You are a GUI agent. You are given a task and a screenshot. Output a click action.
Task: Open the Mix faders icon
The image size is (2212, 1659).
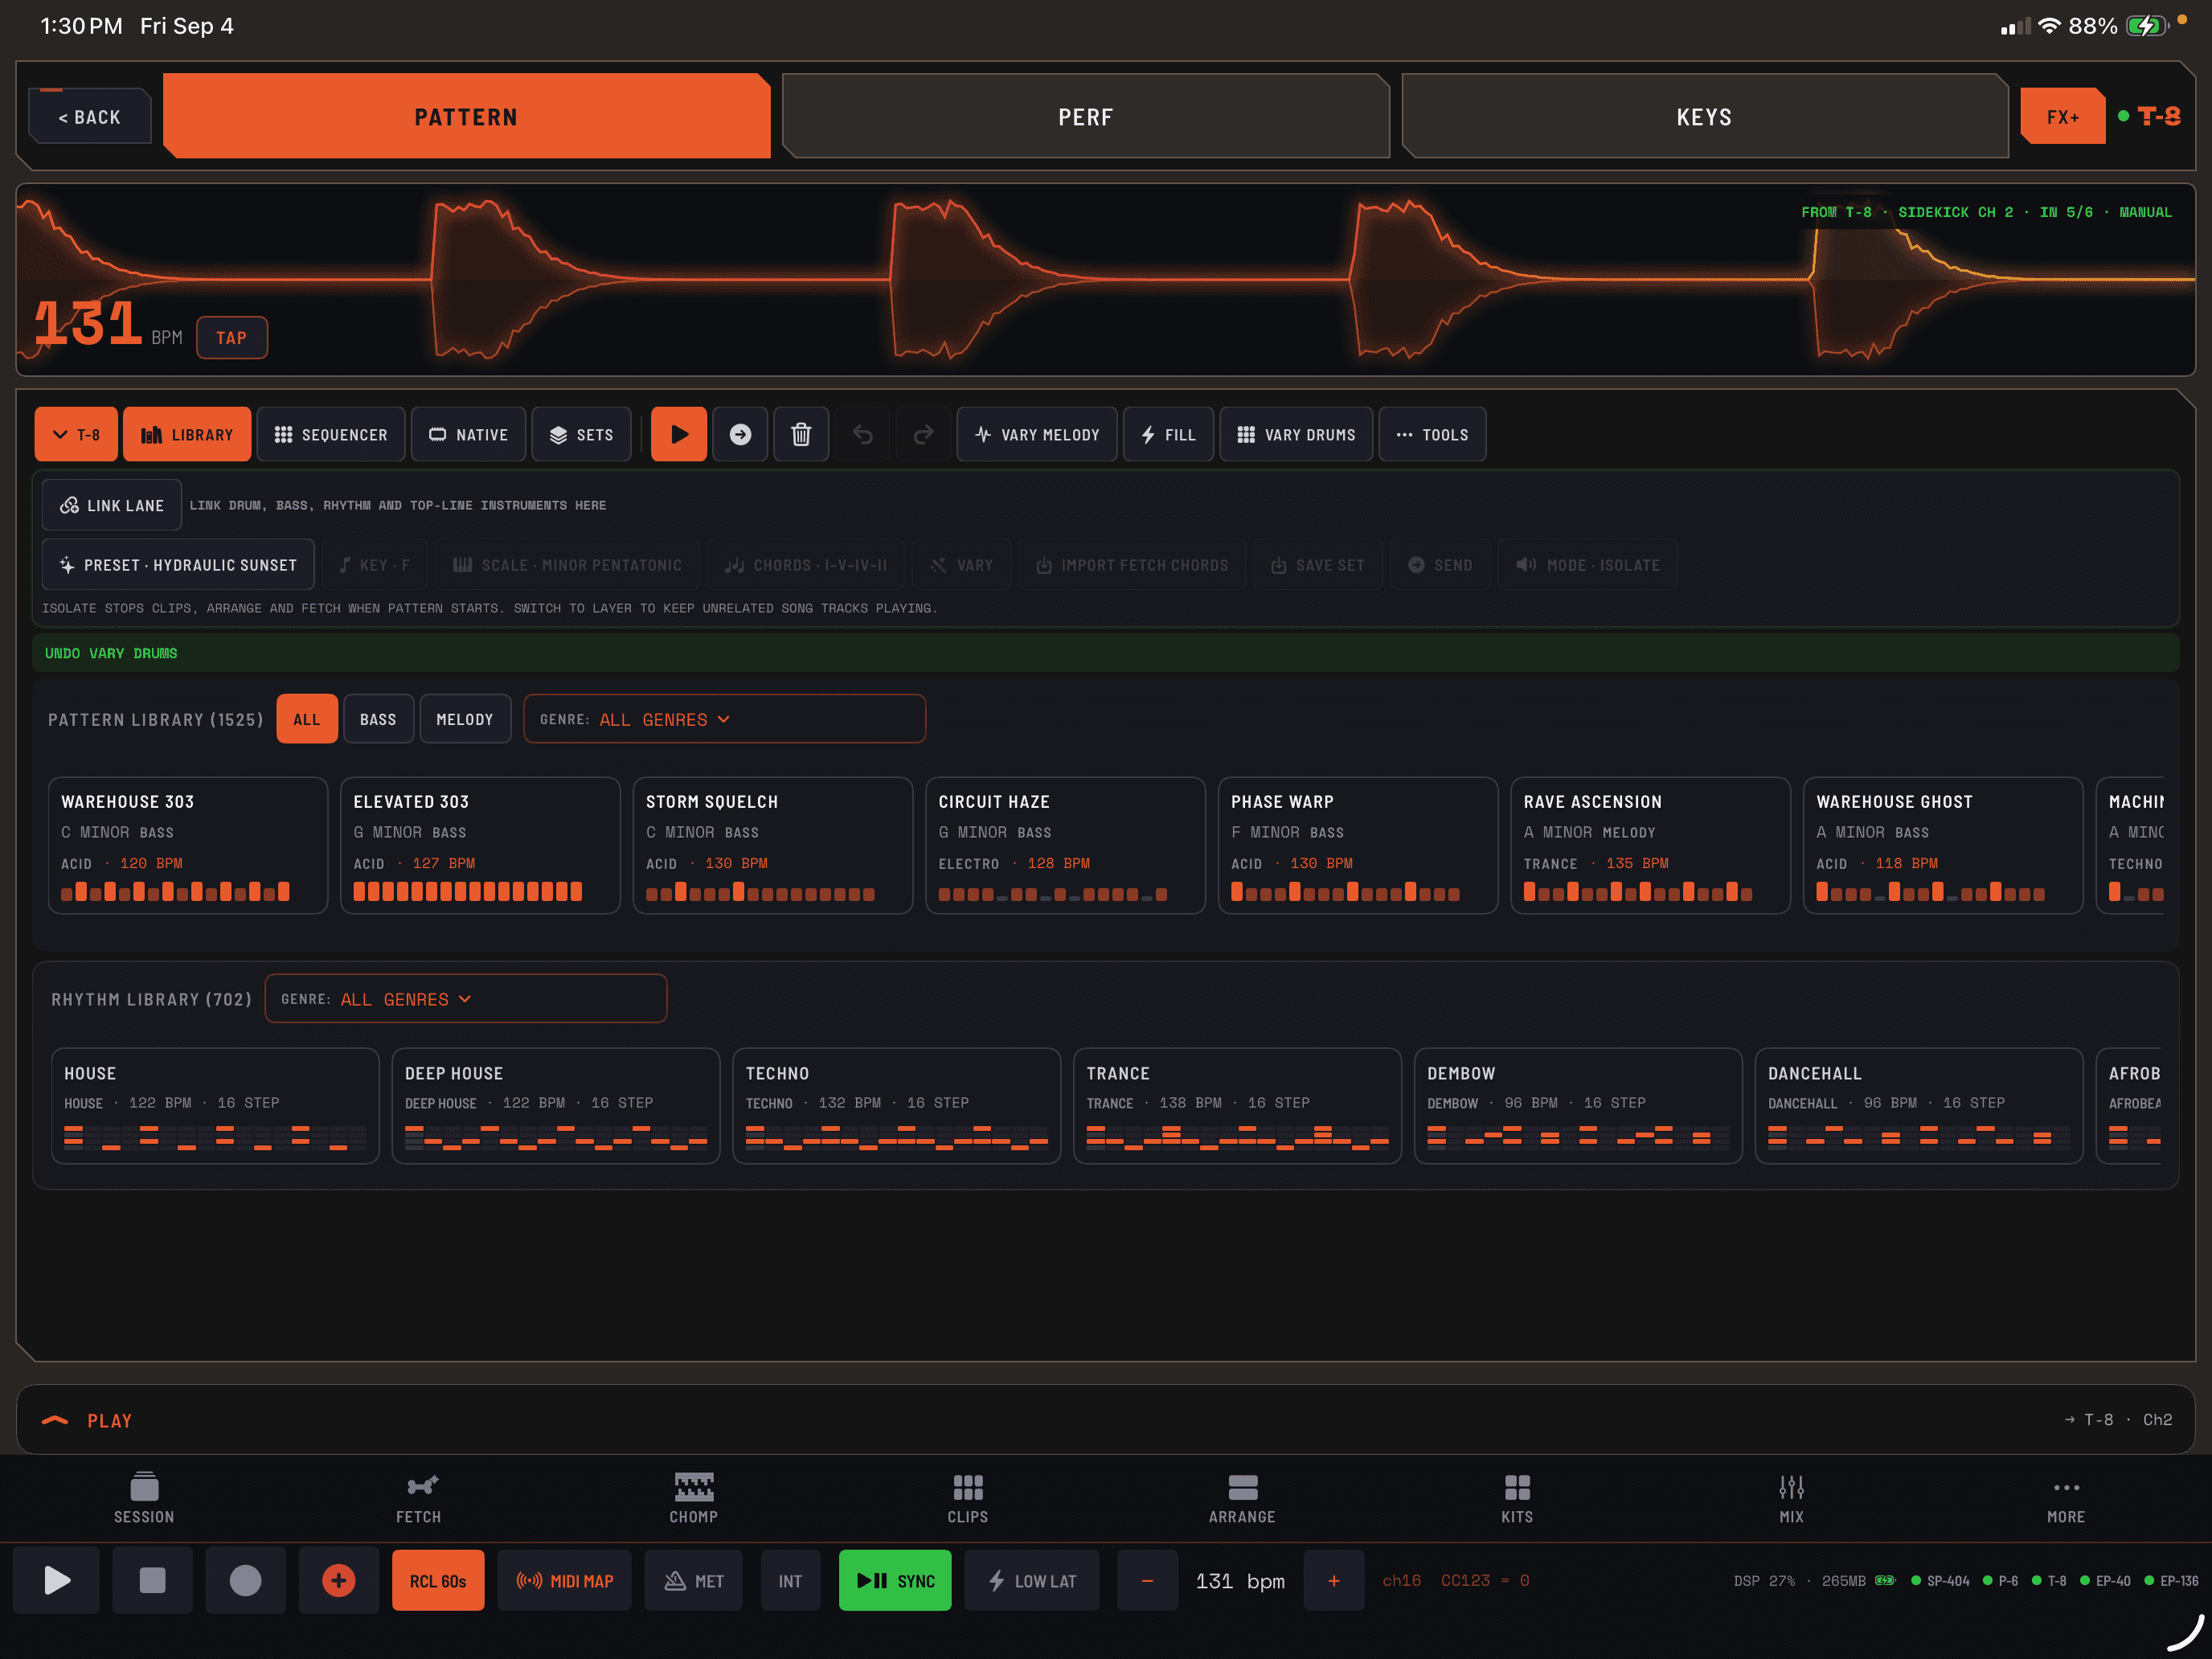coord(1791,1497)
